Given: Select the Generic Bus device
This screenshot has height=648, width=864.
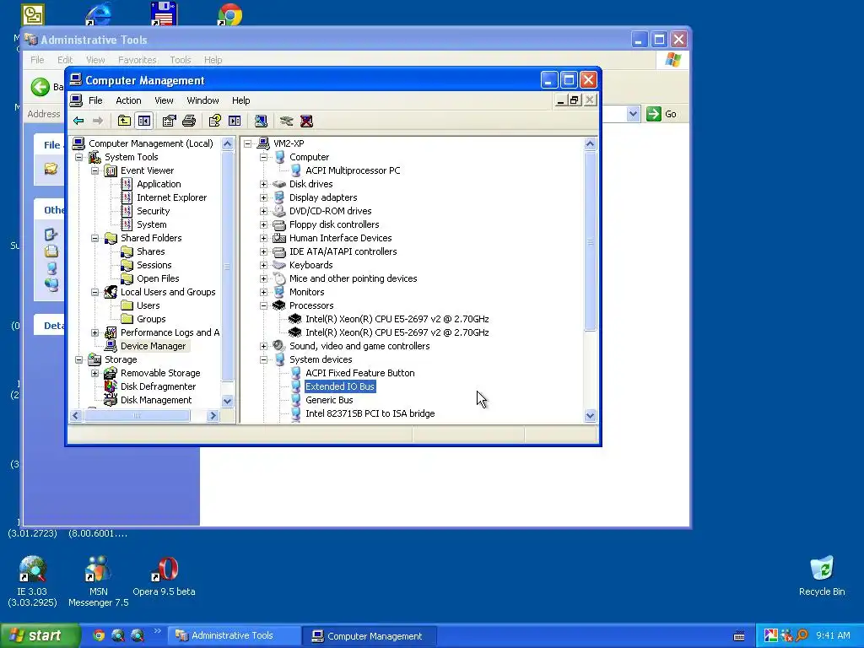Looking at the screenshot, I should pos(329,400).
